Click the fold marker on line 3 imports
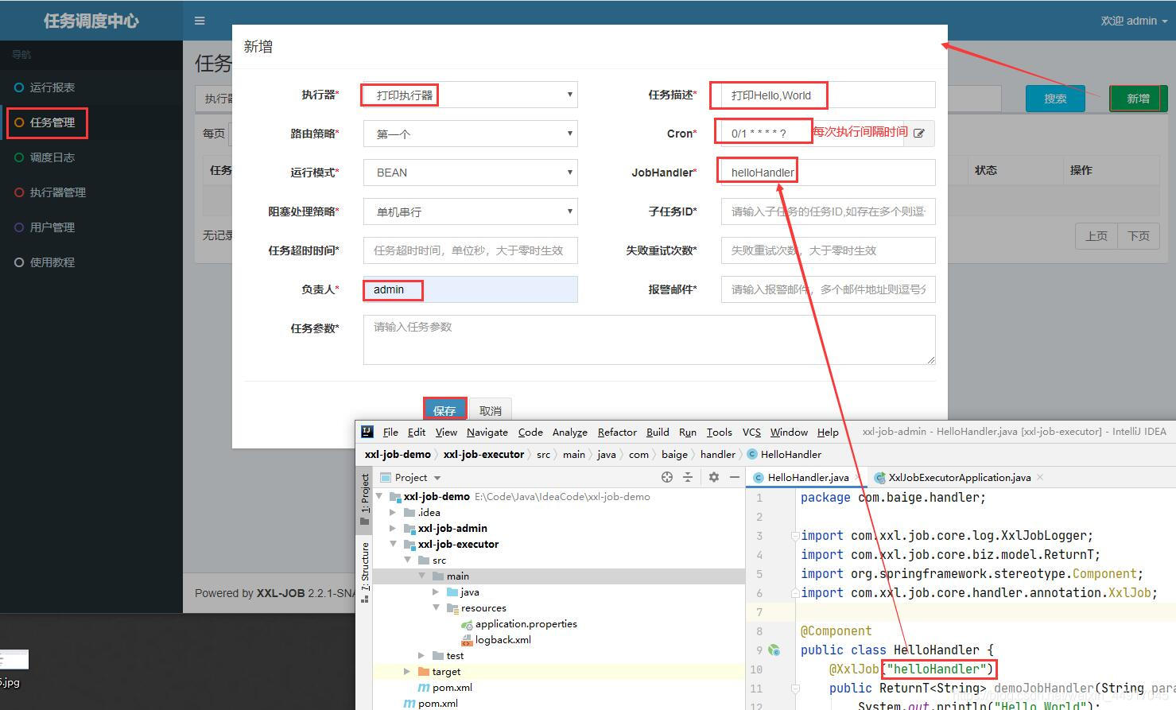The image size is (1176, 710). point(794,536)
